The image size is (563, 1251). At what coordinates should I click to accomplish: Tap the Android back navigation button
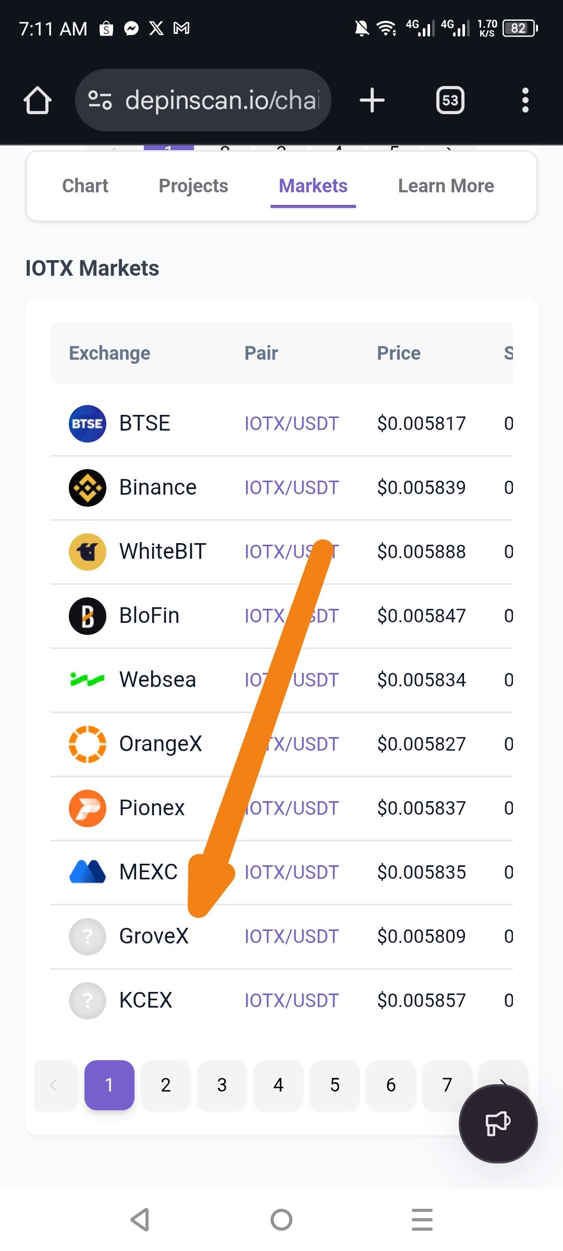point(140,1220)
